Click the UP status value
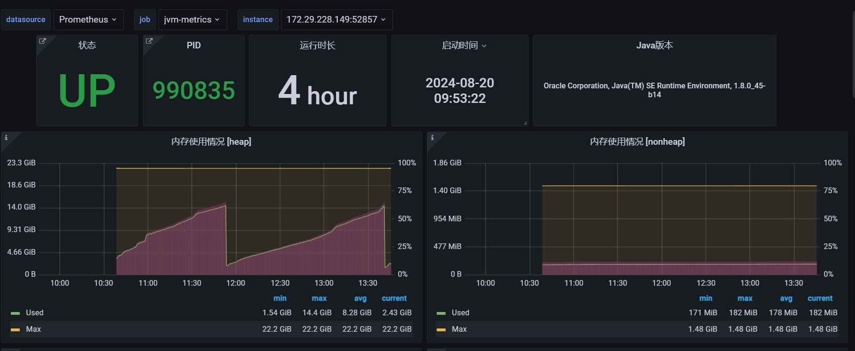 (87, 91)
